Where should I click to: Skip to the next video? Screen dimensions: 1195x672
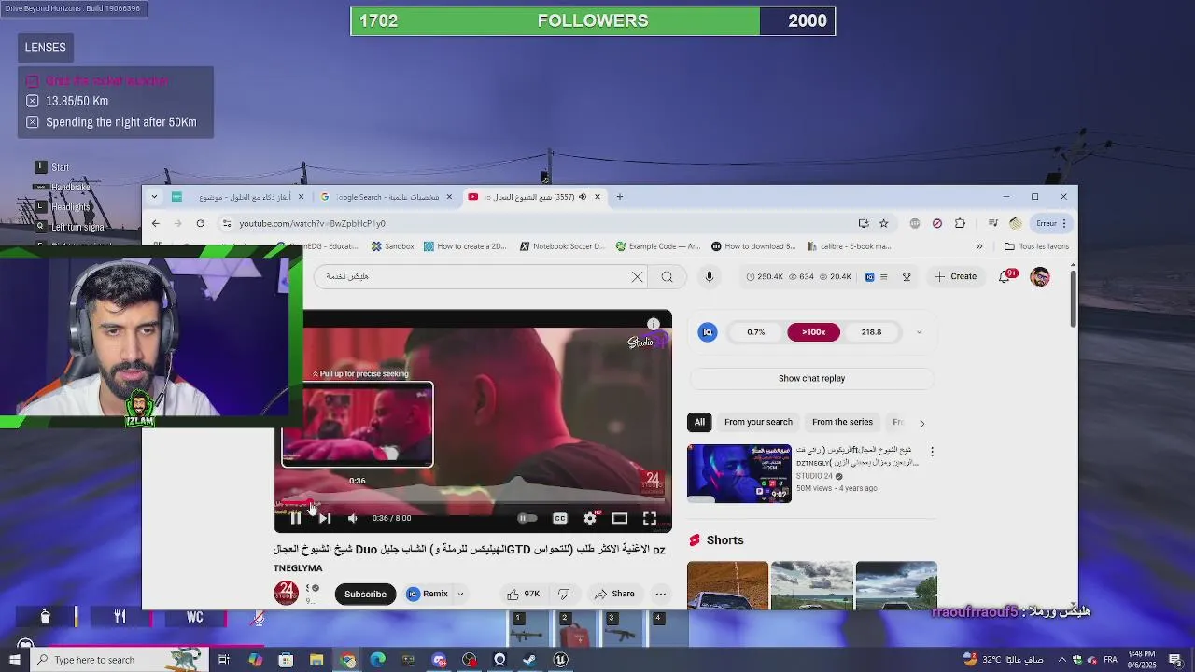[324, 518]
